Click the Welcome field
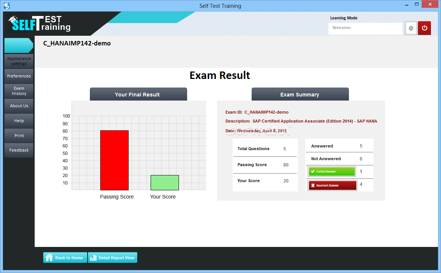Image resolution: width=441 pixels, height=273 pixels. pyautogui.click(x=365, y=28)
